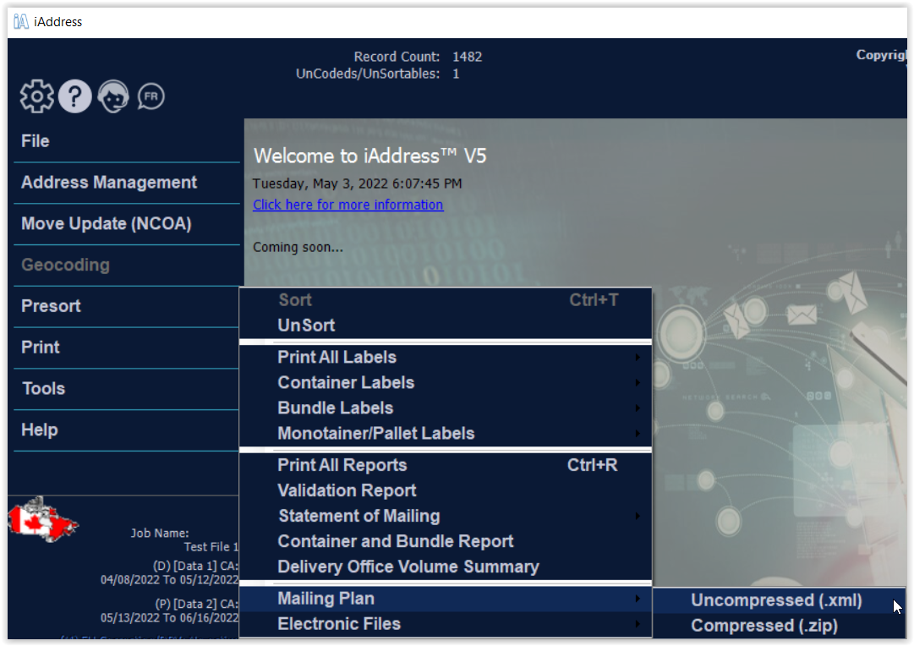Expand the Container Labels submenu arrow
The image size is (914, 646).
tap(638, 382)
